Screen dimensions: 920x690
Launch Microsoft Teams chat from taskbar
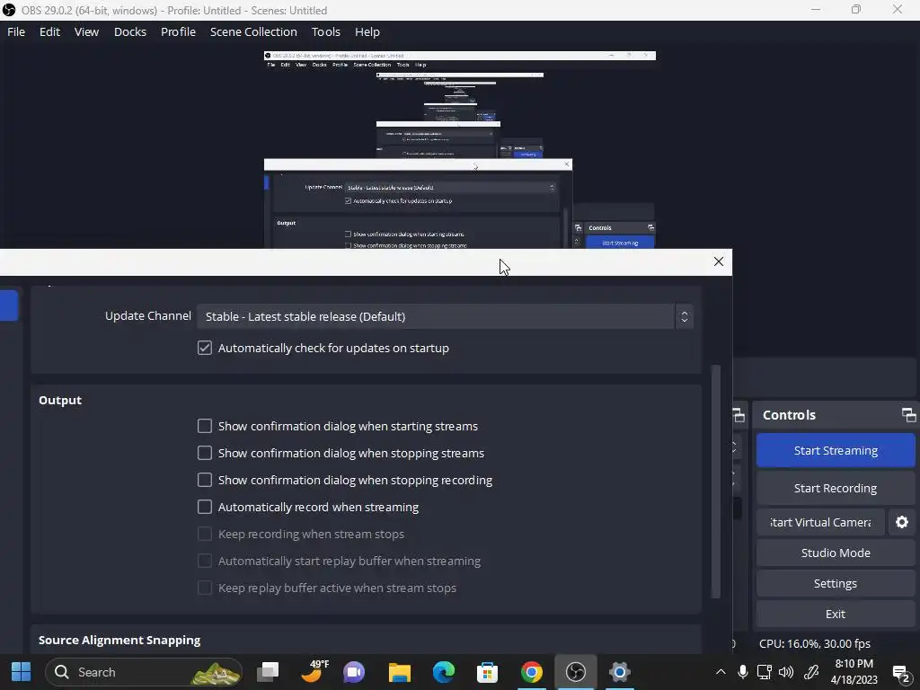pos(354,672)
